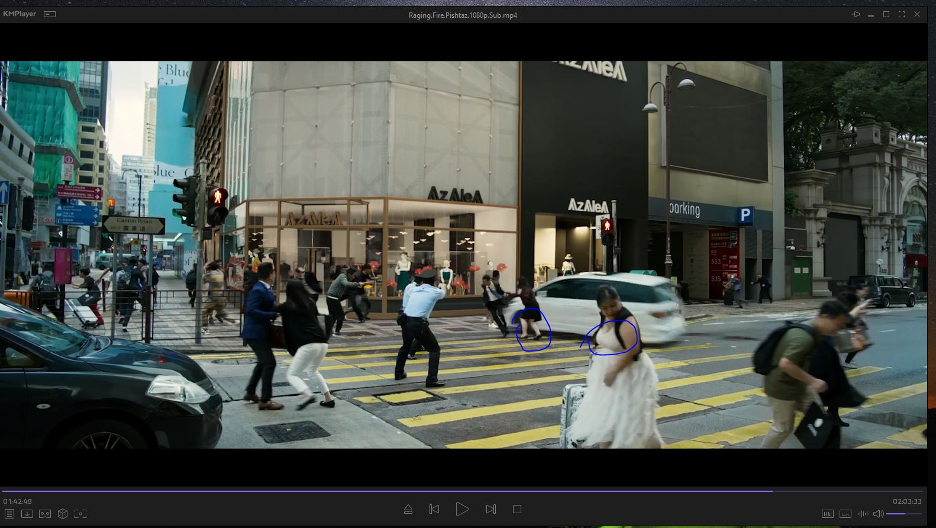Image resolution: width=936 pixels, height=528 pixels.
Task: Play the video
Action: click(462, 509)
